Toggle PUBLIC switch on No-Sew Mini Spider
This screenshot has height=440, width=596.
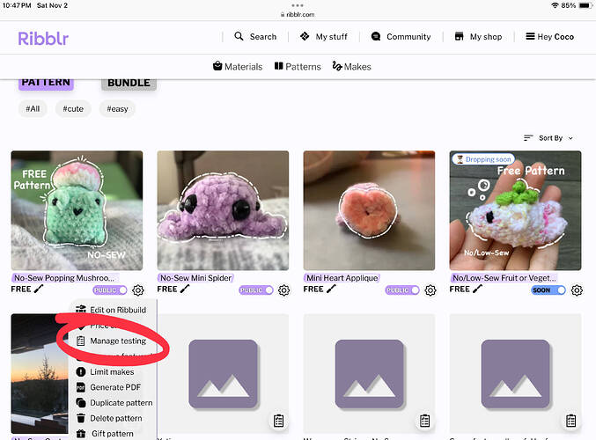256,290
